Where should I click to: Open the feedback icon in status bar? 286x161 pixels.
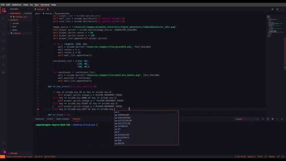point(278,157)
